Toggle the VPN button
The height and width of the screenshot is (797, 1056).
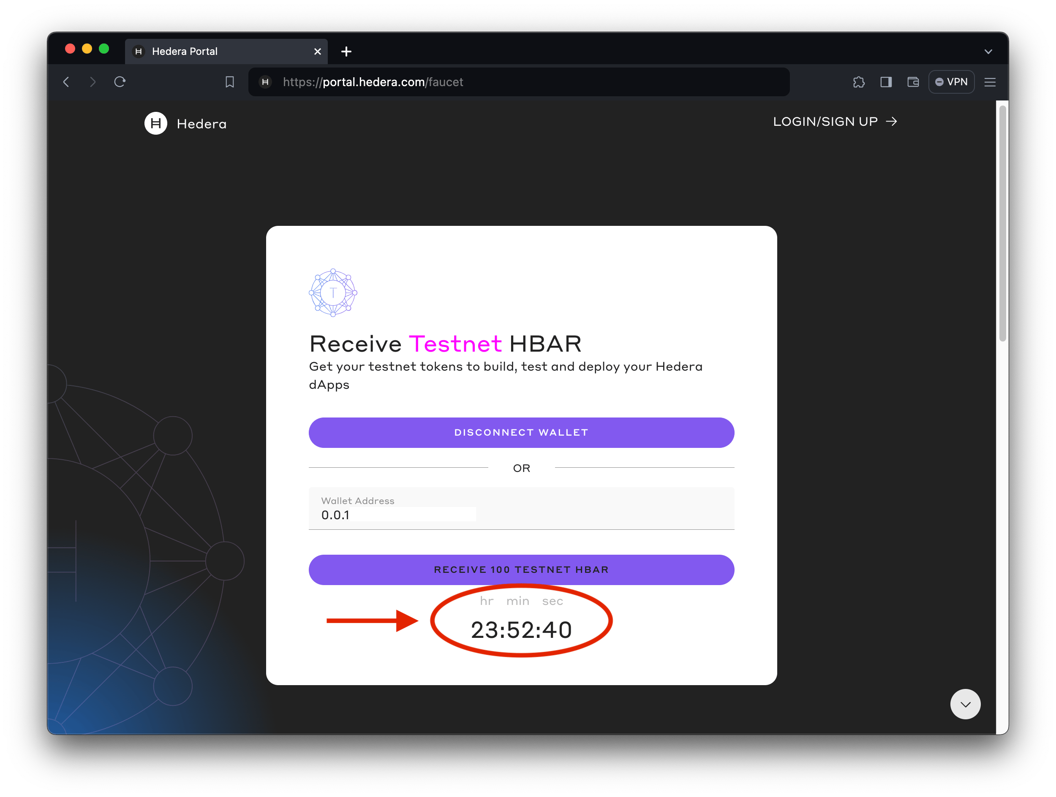pos(951,82)
